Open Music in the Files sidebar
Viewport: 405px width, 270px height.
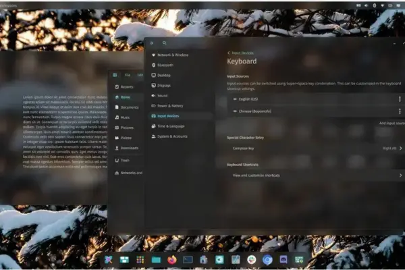pyautogui.click(x=128, y=117)
